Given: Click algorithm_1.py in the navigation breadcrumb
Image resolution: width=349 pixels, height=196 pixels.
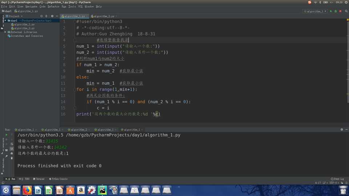Looking at the screenshot, I should click(26, 11).
